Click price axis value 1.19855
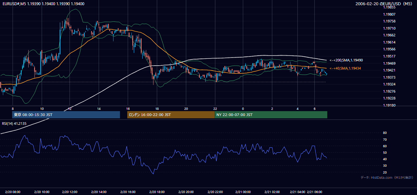This screenshot has width=417, height=195. [389, 7]
